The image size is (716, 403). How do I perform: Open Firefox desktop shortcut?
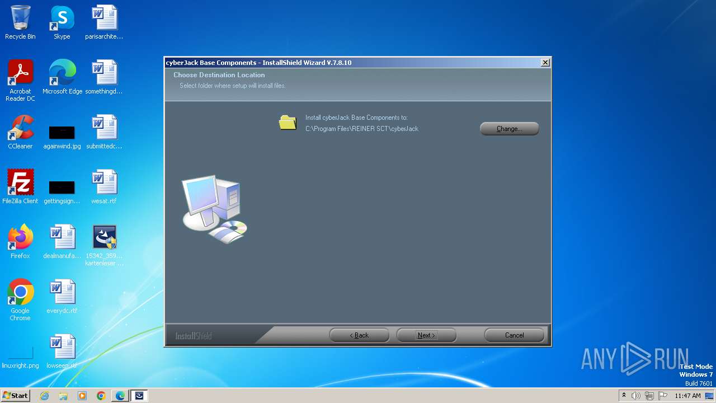(20, 242)
